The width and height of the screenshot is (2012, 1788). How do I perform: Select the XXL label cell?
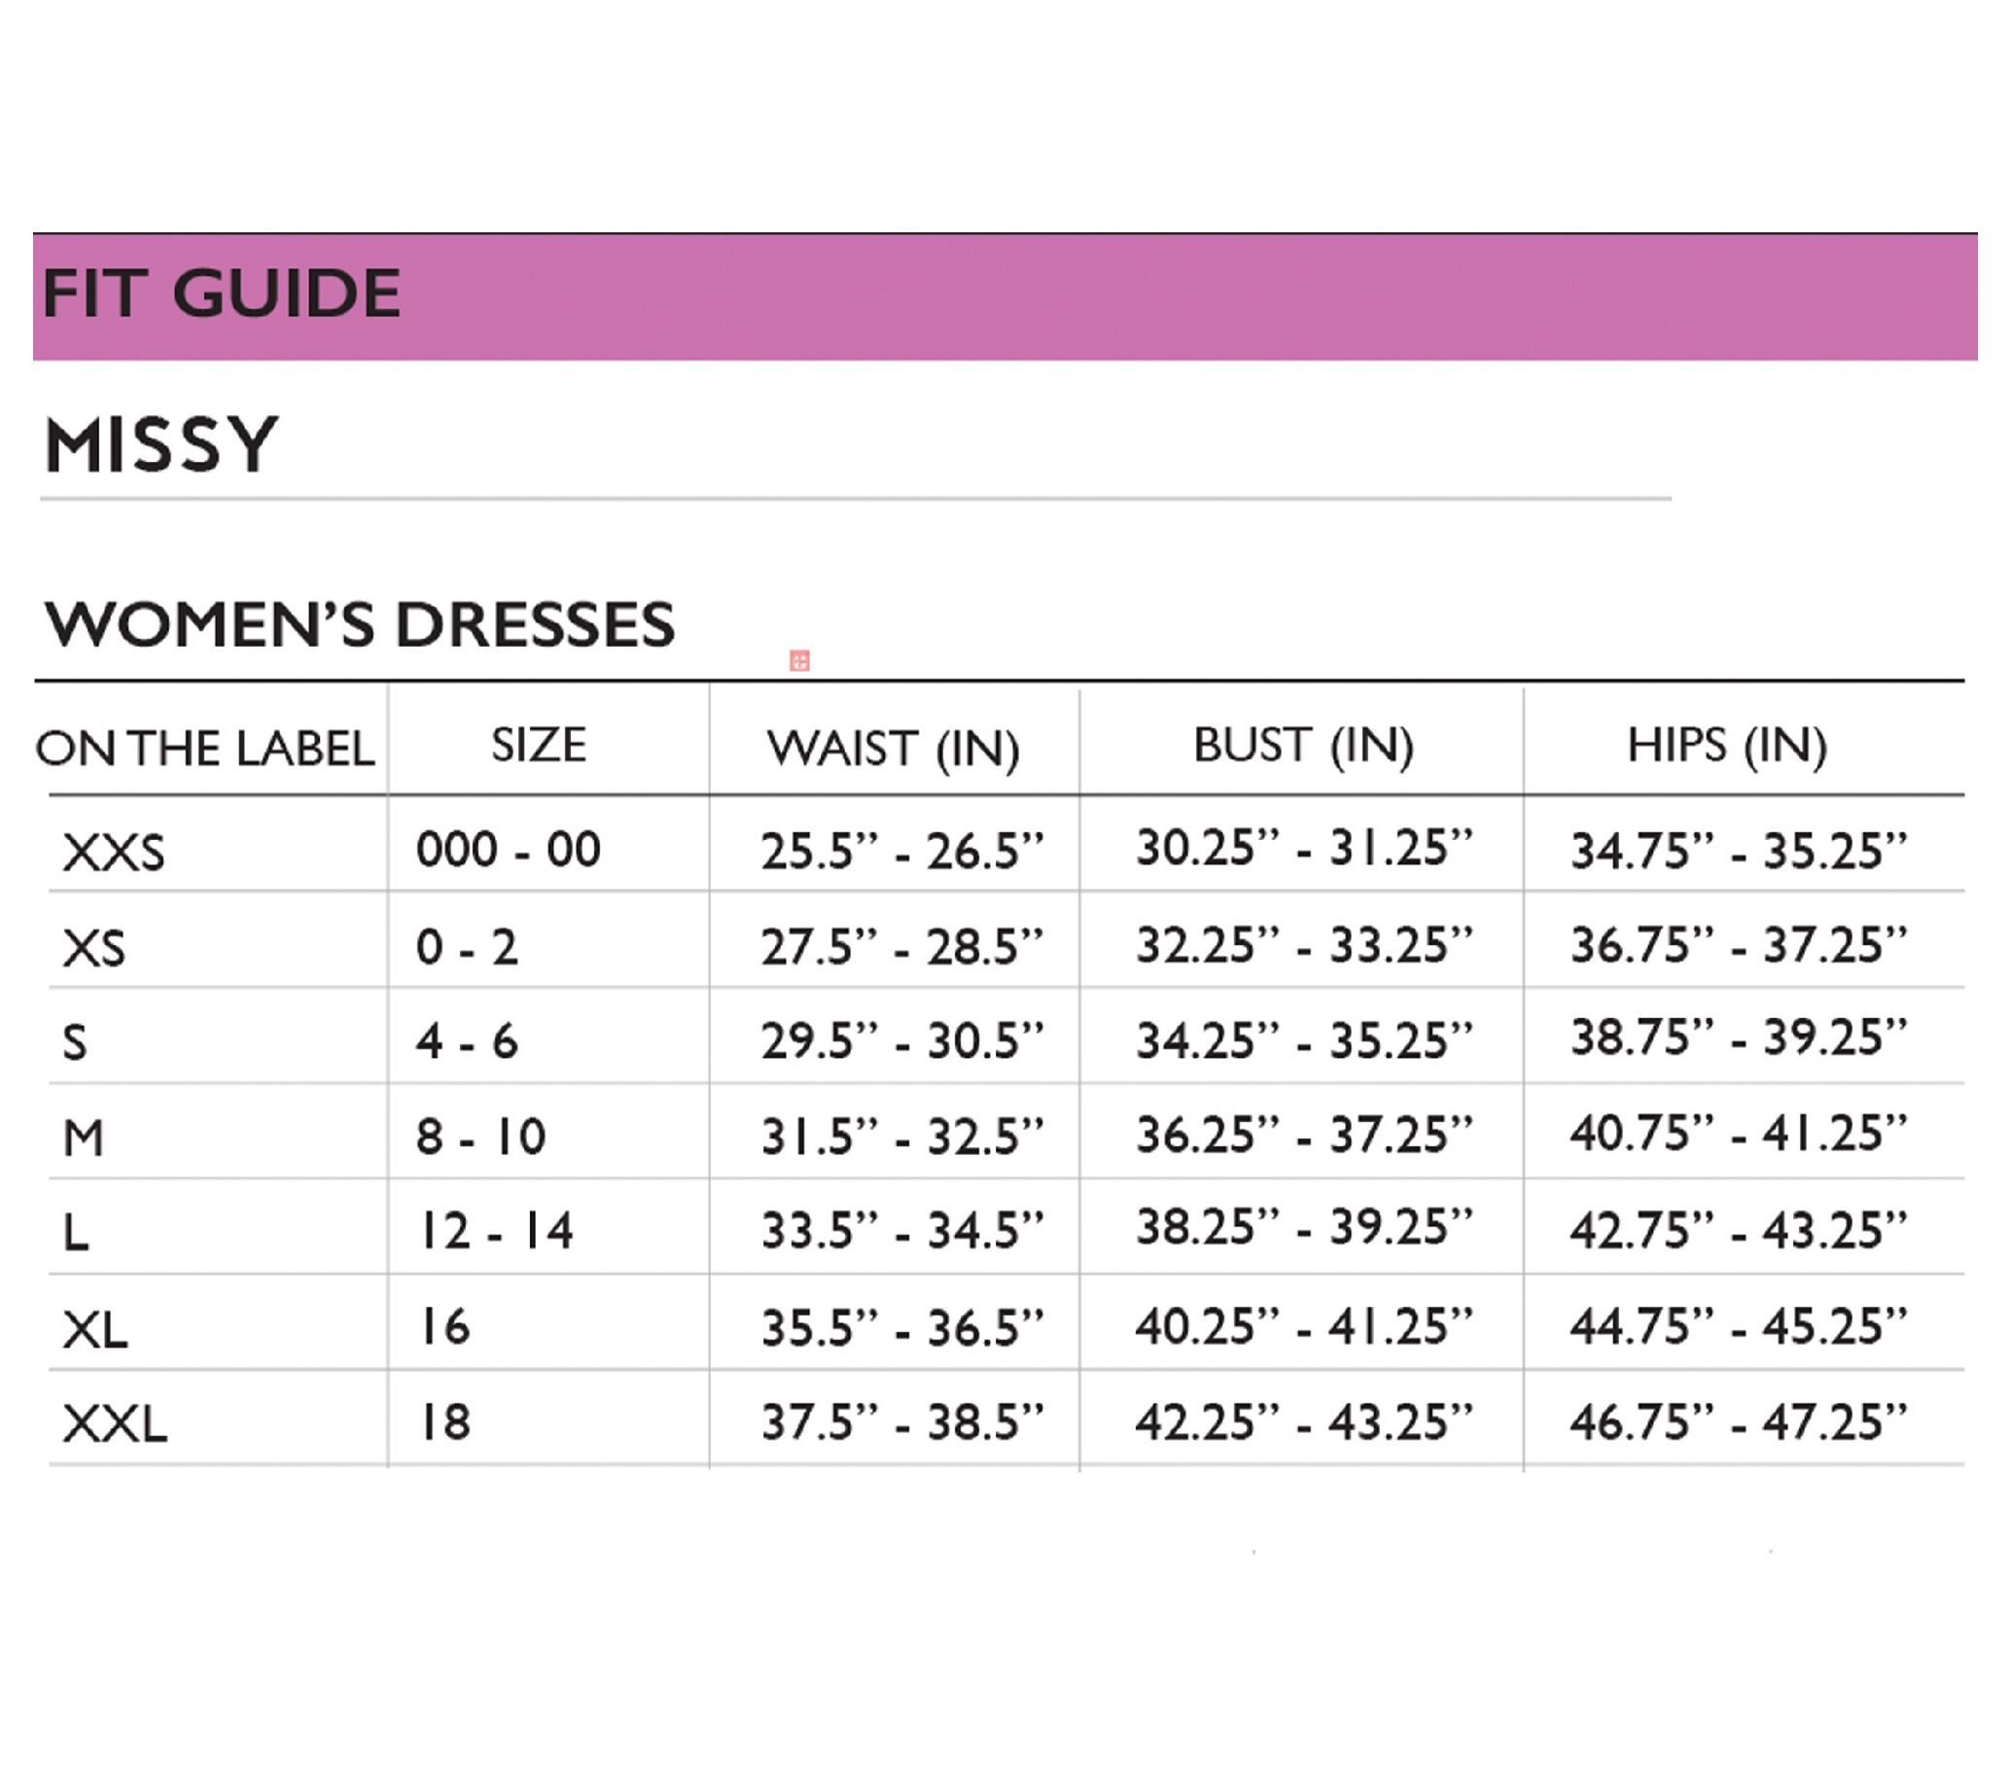tap(114, 1423)
